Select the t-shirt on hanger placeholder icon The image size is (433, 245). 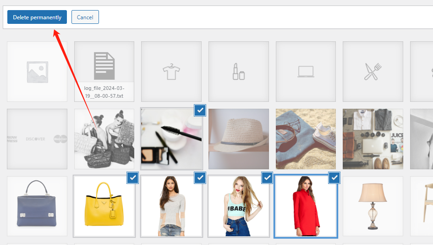(171, 72)
